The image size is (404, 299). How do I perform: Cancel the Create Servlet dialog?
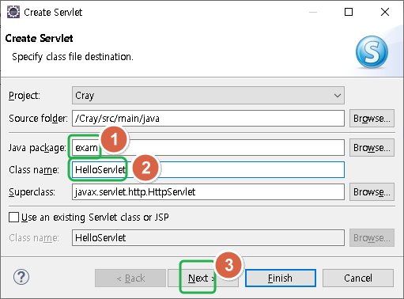(x=358, y=278)
